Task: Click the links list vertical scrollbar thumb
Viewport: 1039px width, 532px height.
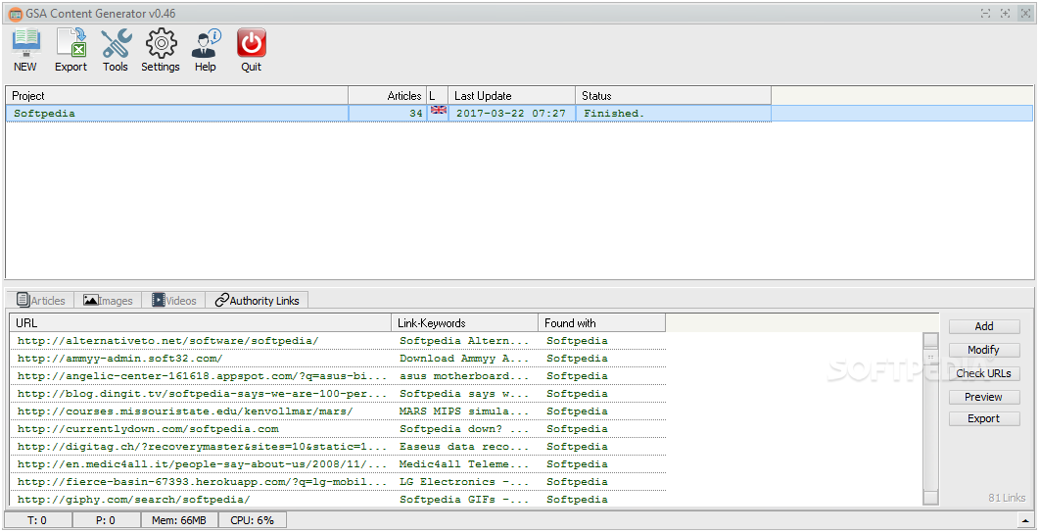Action: tap(930, 358)
